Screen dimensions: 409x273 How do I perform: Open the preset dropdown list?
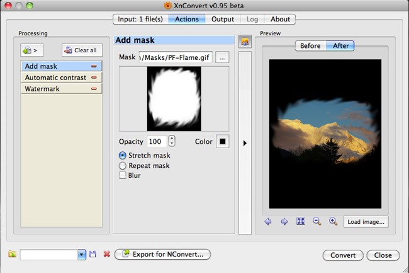[x=81, y=255]
